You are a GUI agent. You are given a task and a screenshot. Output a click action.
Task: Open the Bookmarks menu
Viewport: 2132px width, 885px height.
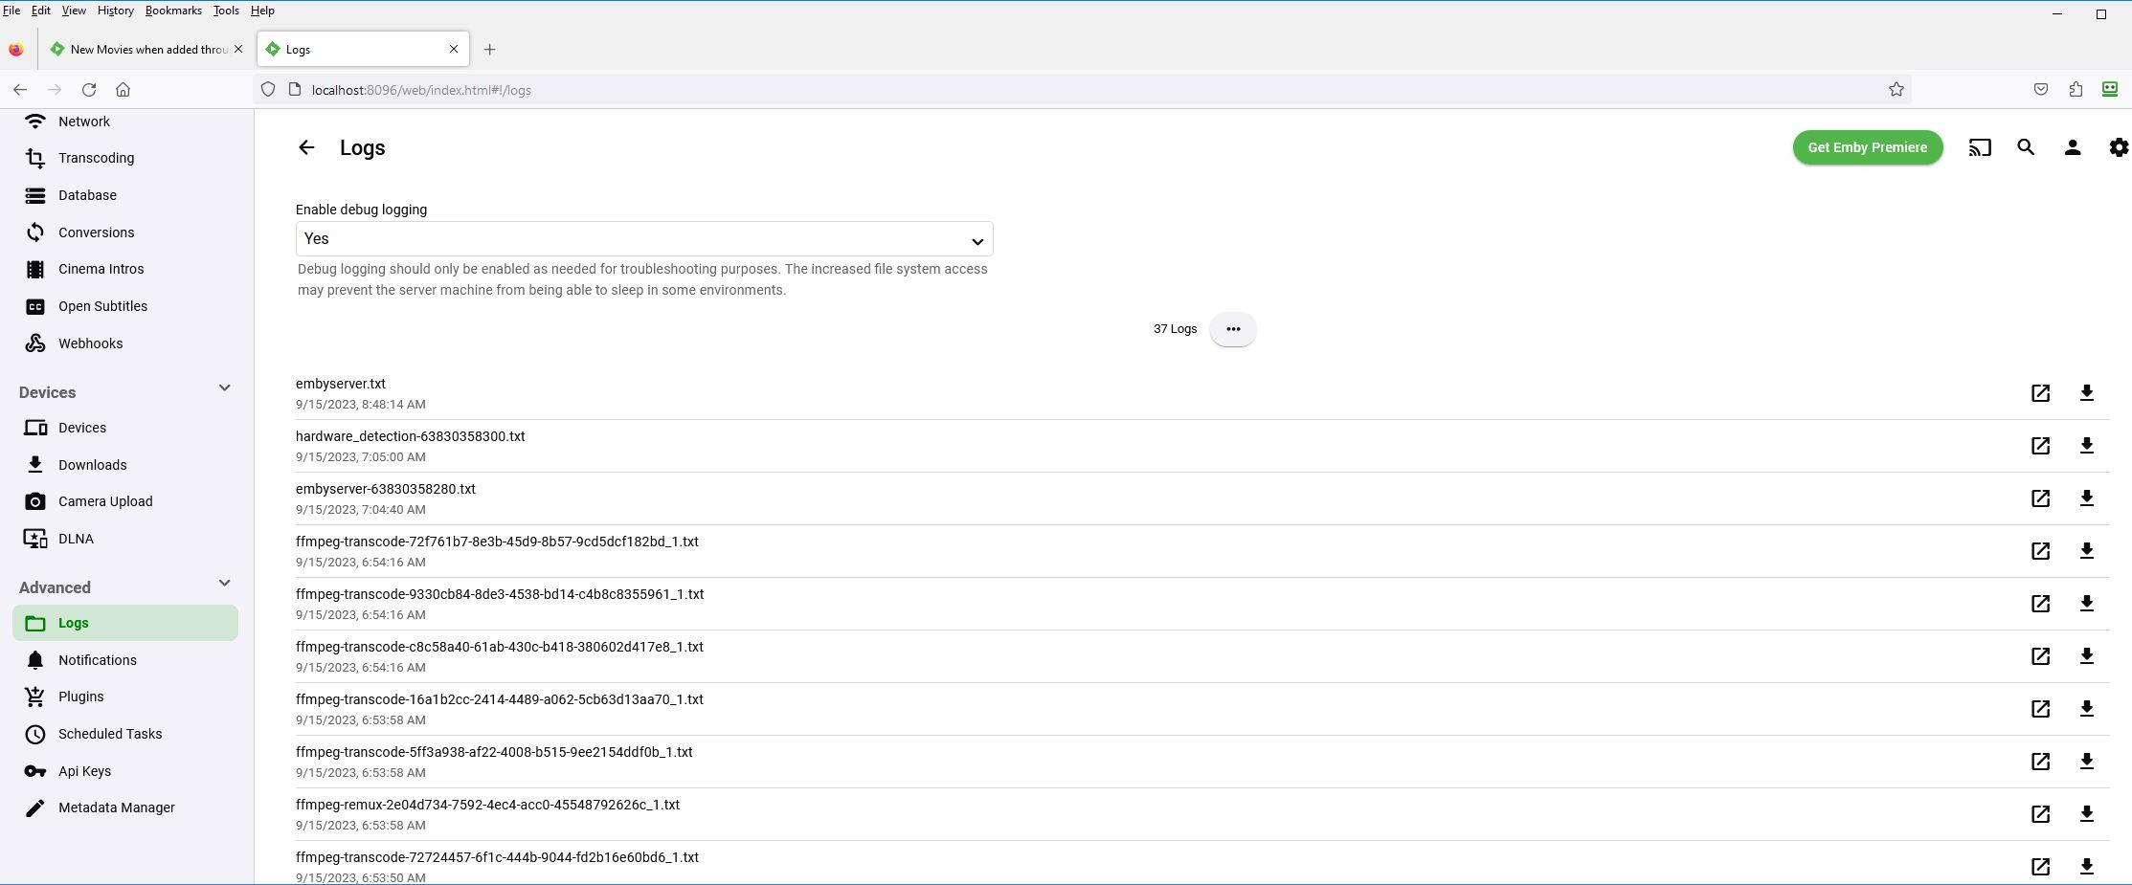pos(172,11)
